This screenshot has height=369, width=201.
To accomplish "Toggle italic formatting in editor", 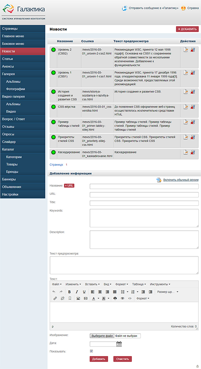I will tap(77, 292).
